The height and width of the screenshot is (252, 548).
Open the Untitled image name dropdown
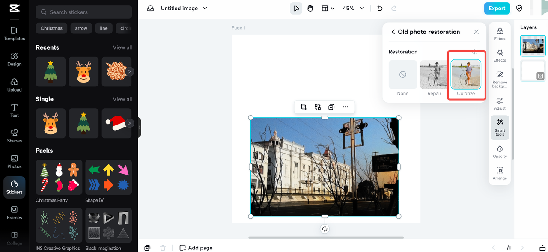point(184,8)
